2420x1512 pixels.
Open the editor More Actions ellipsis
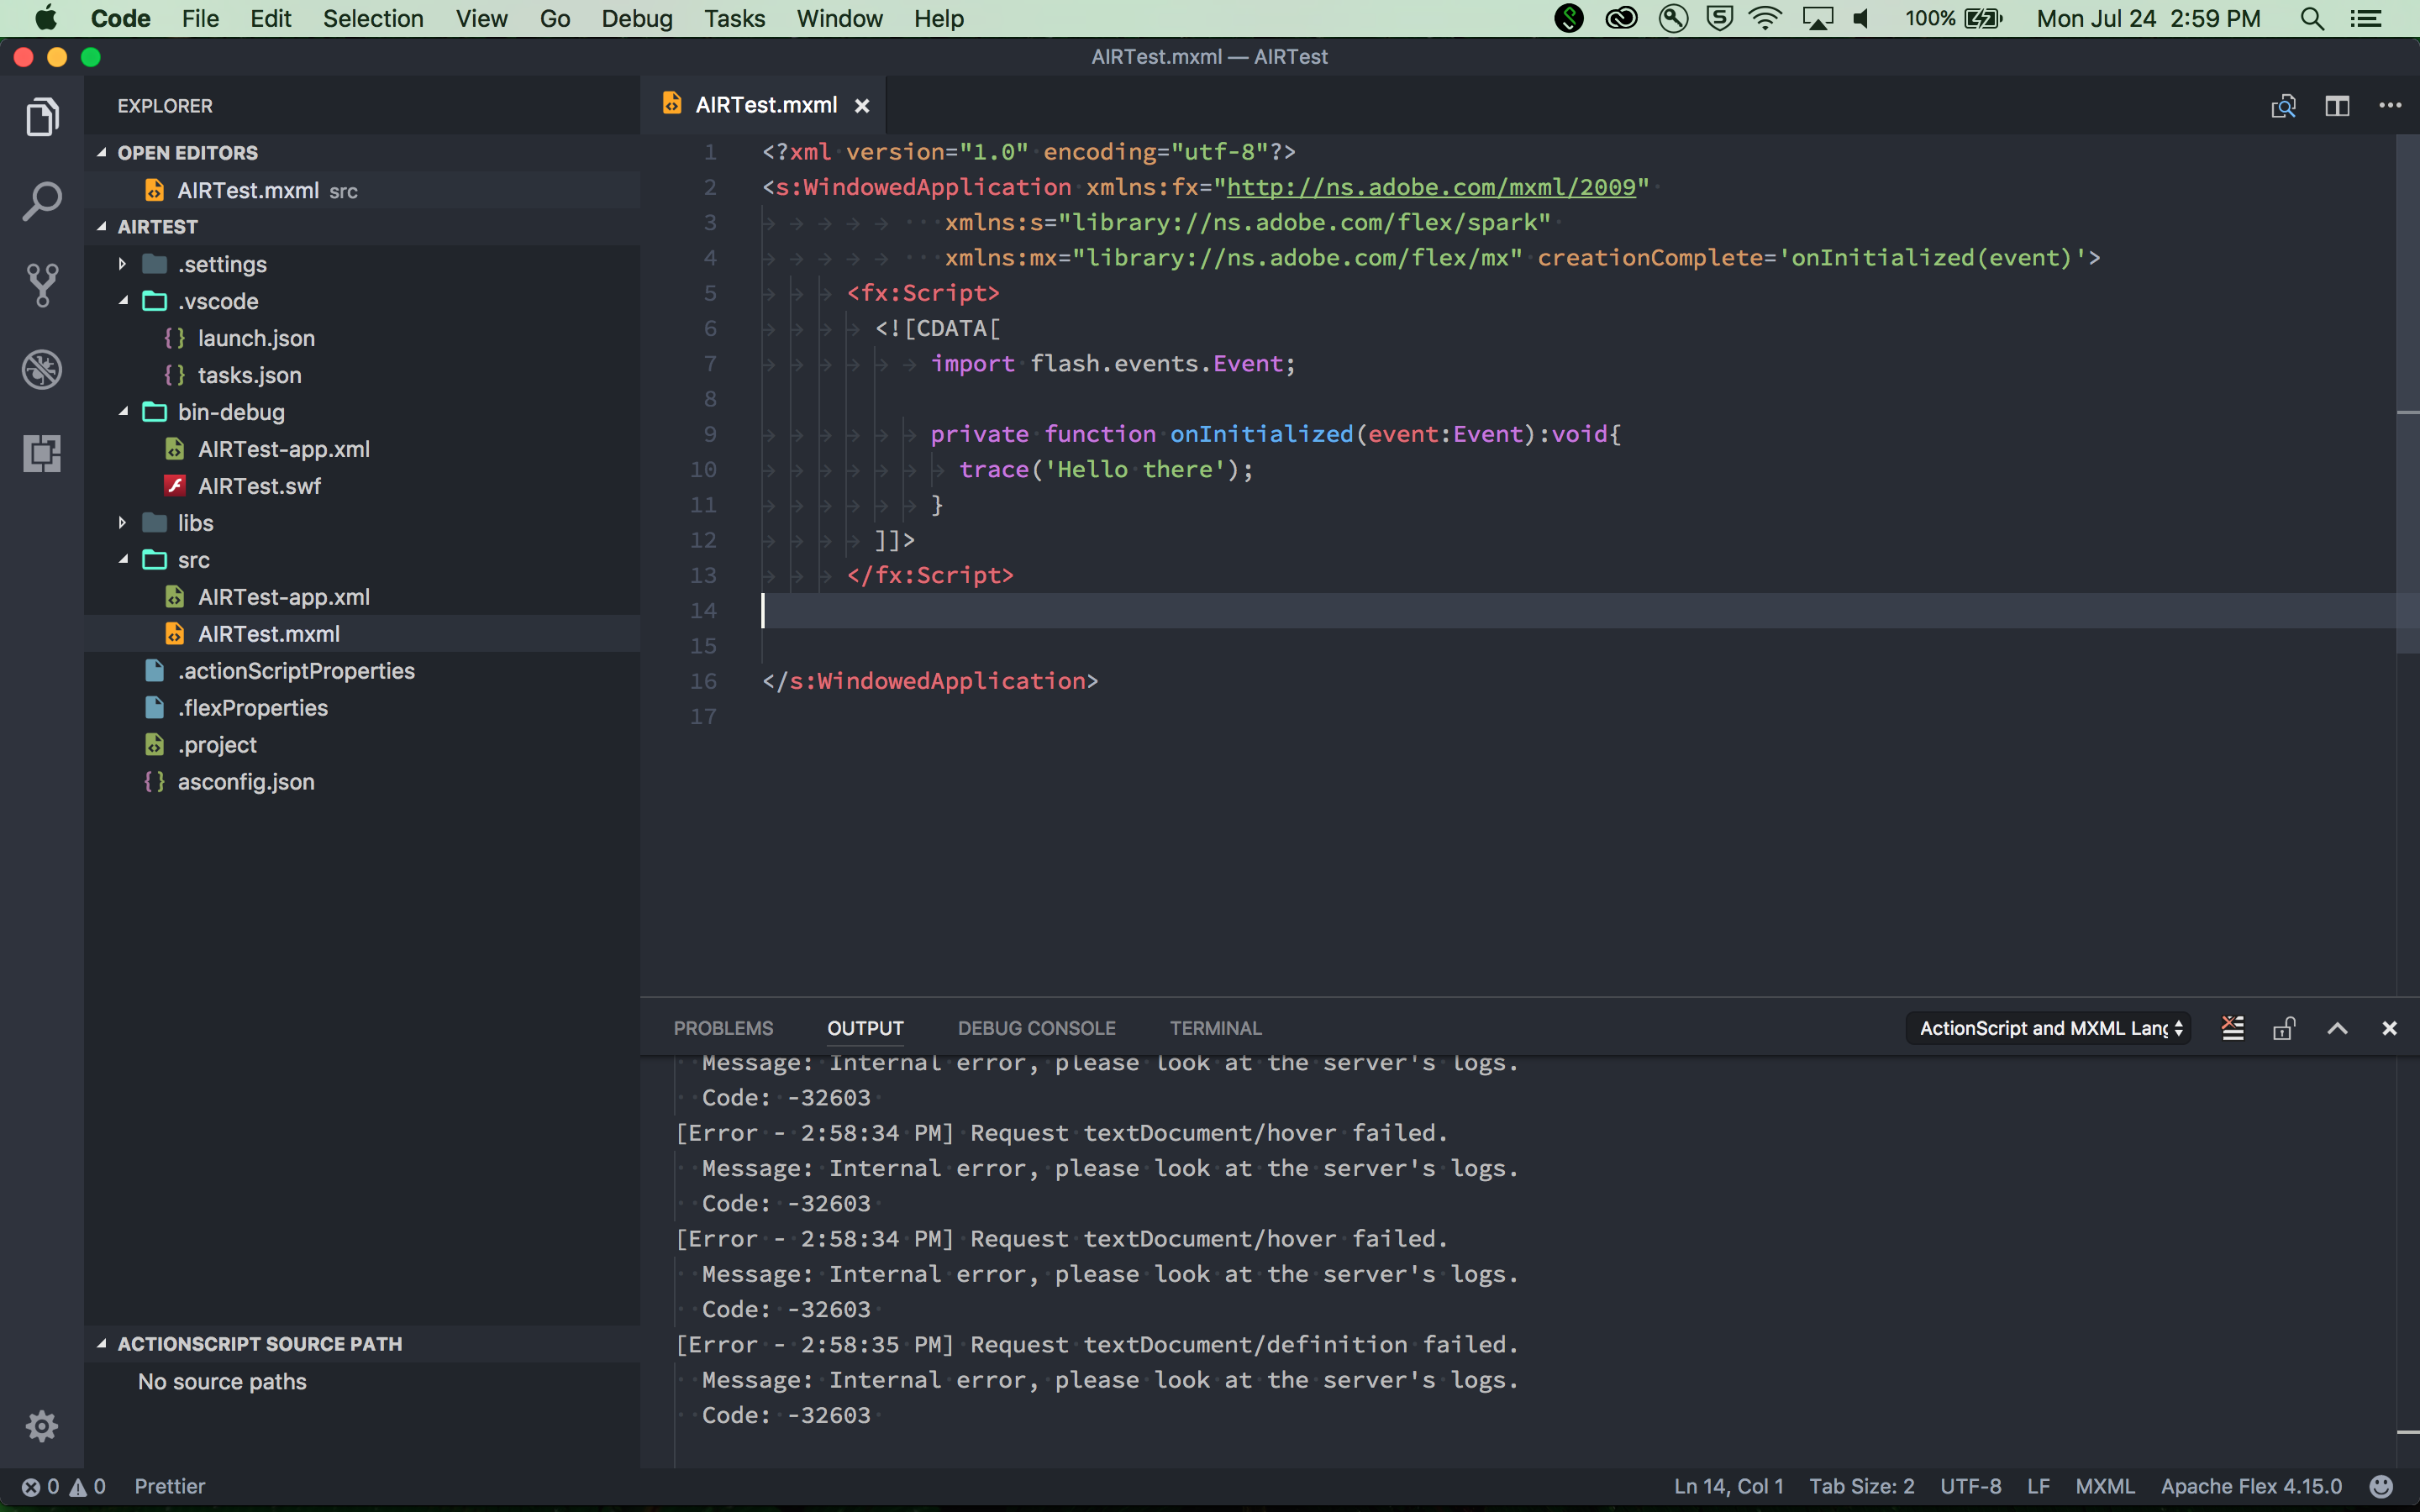(x=2390, y=105)
